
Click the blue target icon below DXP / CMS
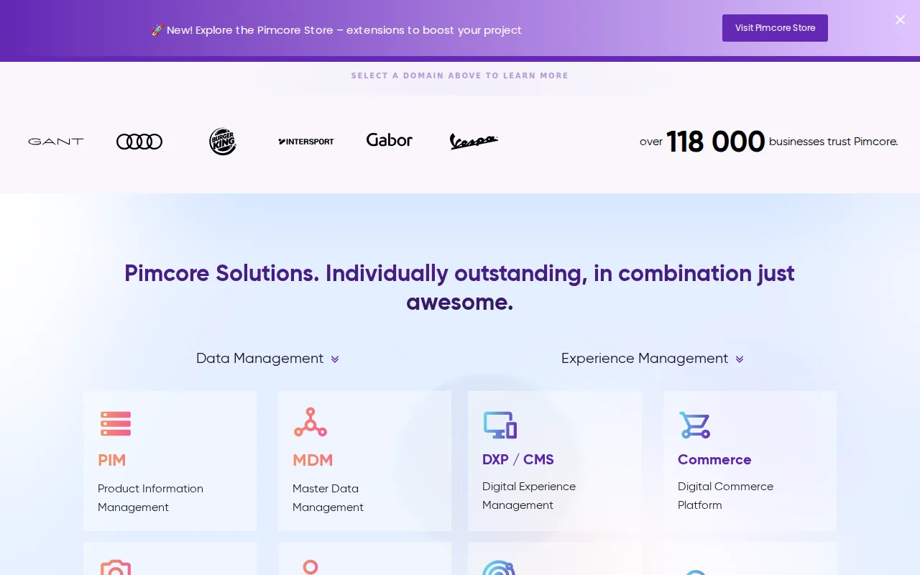(x=500, y=568)
